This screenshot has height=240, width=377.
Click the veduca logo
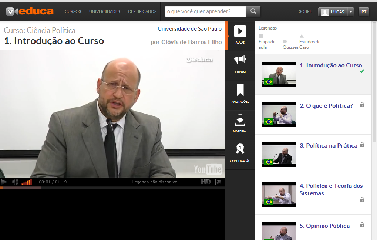(29, 11)
